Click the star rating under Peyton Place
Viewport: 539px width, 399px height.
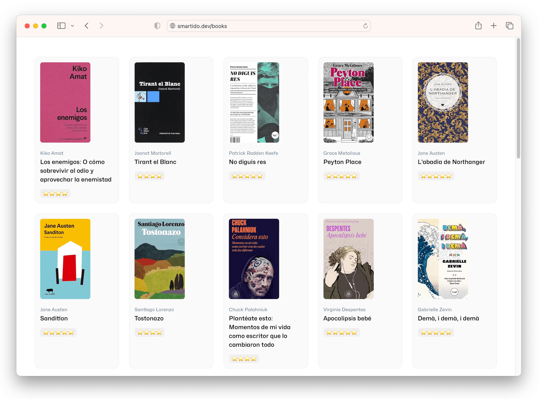pyautogui.click(x=341, y=176)
